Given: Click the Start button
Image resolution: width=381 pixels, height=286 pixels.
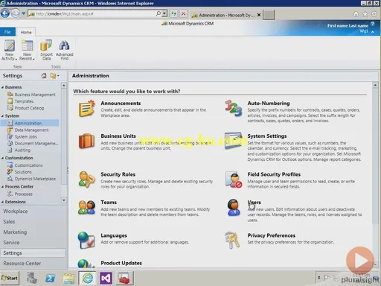Looking at the screenshot, I should pos(10,278).
